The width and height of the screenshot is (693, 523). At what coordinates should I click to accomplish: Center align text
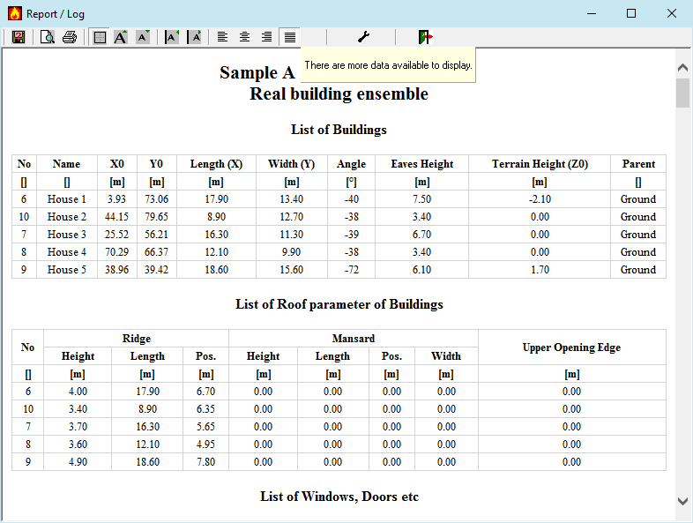[244, 37]
